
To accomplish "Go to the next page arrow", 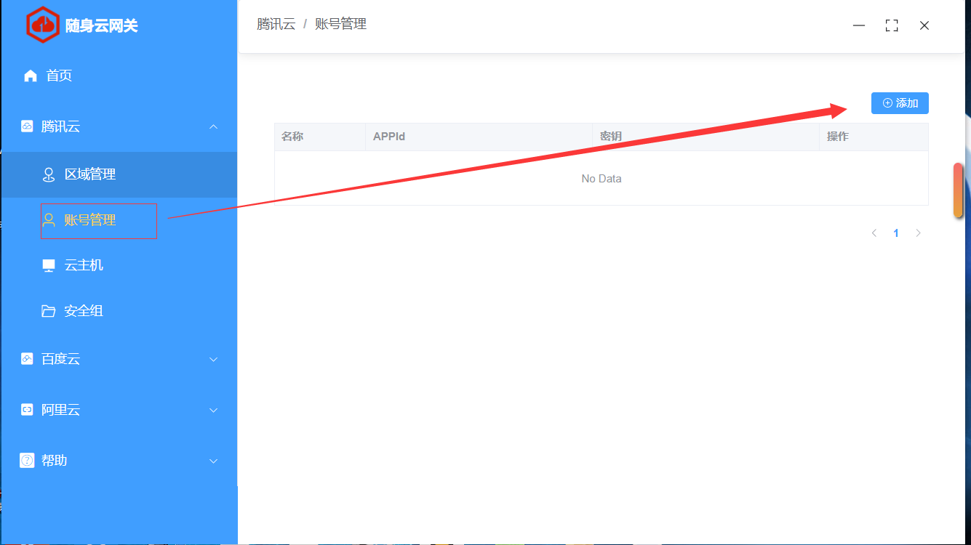I will coord(919,233).
